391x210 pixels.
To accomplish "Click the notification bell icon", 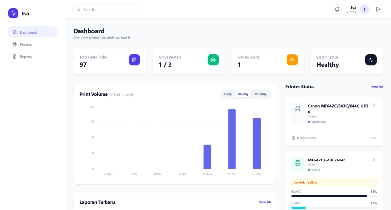I will click(x=337, y=9).
